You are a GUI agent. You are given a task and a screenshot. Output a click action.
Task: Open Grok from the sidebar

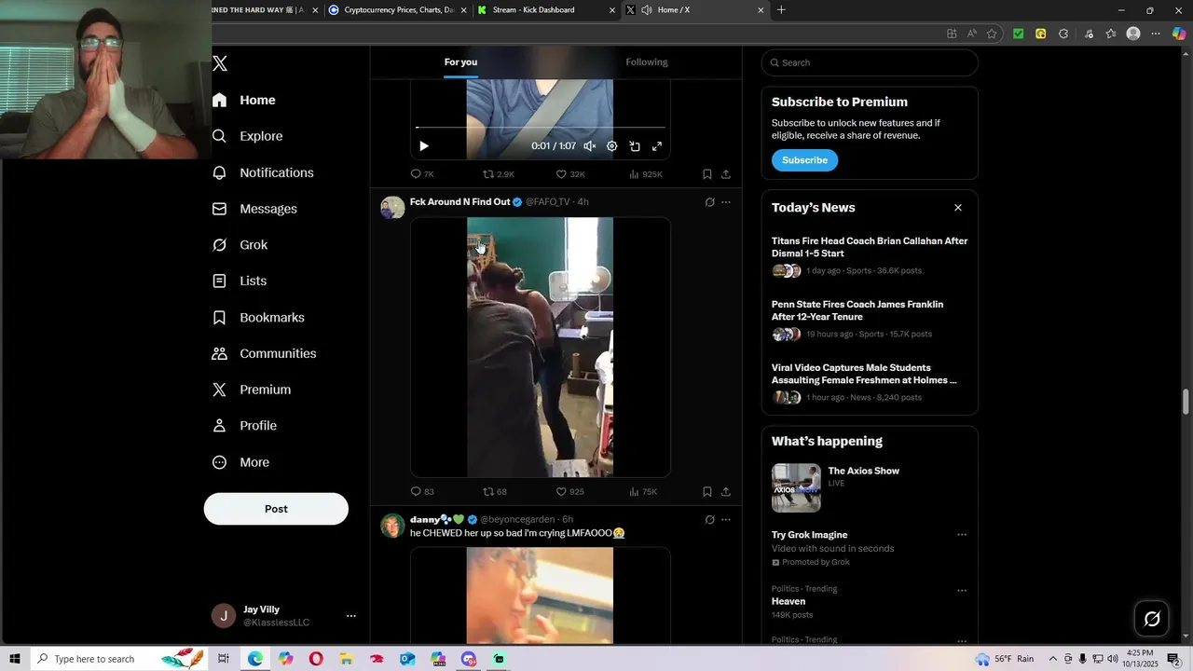click(x=240, y=245)
